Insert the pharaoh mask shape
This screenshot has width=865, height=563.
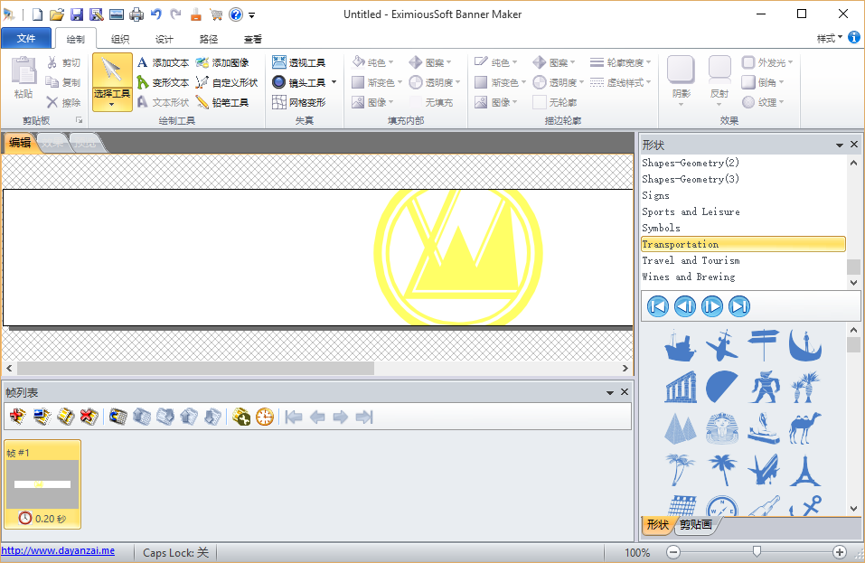(x=721, y=428)
